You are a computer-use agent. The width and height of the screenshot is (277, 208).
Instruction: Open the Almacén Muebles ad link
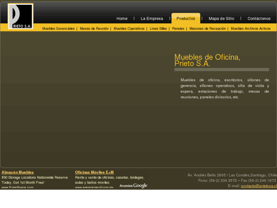[x=18, y=172]
